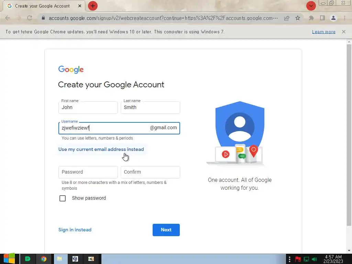Switch to Chrome in the taskbar
The height and width of the screenshot is (264, 352).
[x=44, y=259]
